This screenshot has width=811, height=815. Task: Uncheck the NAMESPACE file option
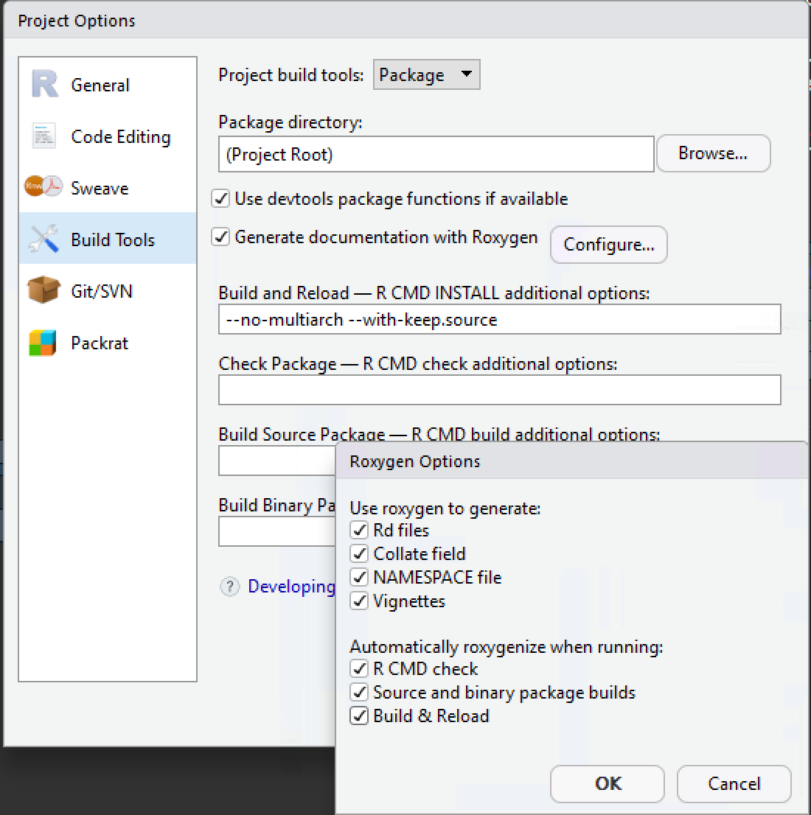[x=359, y=577]
